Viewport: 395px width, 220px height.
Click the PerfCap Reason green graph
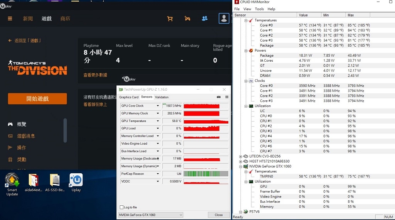point(206,174)
